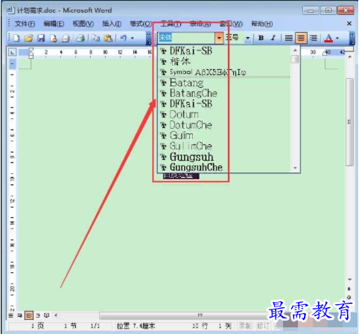Apply distributed alignment to the paragraph

314,38
